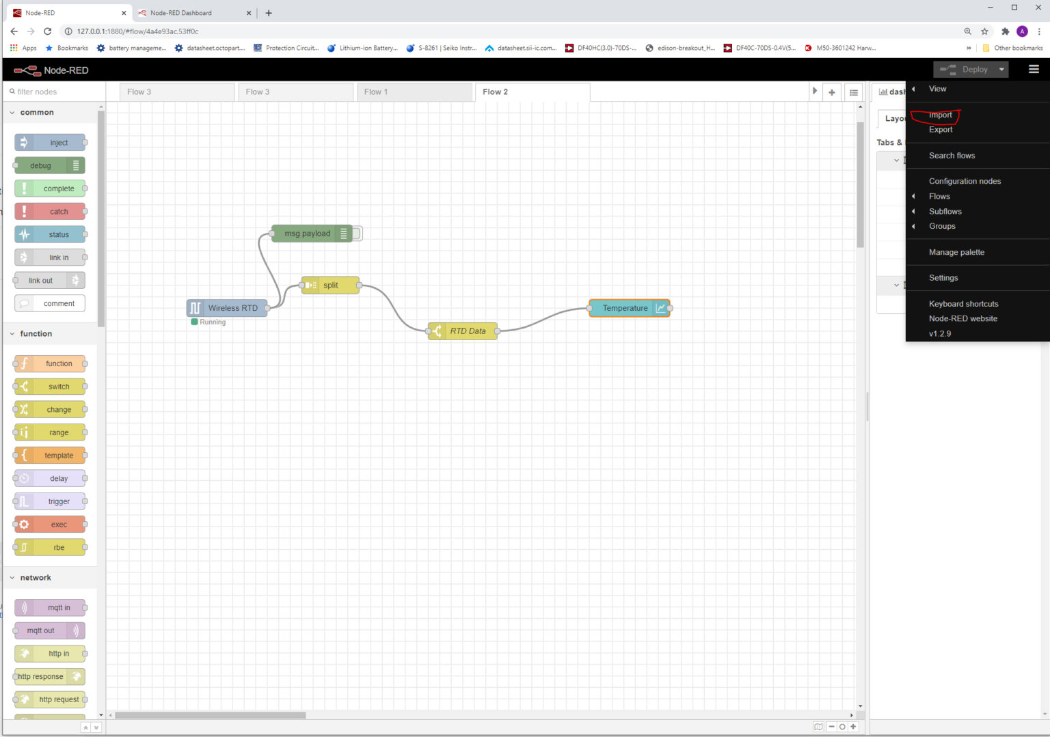Click the inject node in palette
The image size is (1050, 737).
(50, 142)
